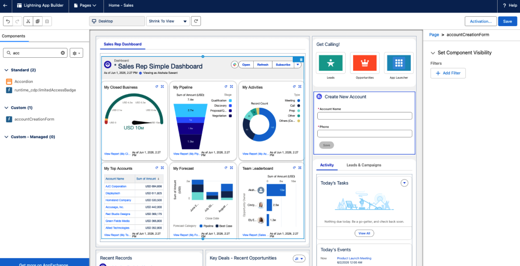The width and height of the screenshot is (520, 266).
Task: Open Red Studio Designs account link
Action: coord(118,214)
